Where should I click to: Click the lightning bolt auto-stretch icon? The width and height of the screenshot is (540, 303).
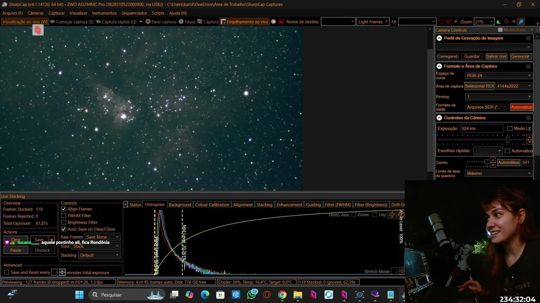point(392,215)
